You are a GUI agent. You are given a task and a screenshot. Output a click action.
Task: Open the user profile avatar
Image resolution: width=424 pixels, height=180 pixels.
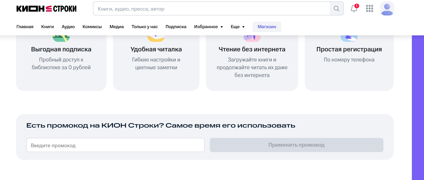pos(387,9)
